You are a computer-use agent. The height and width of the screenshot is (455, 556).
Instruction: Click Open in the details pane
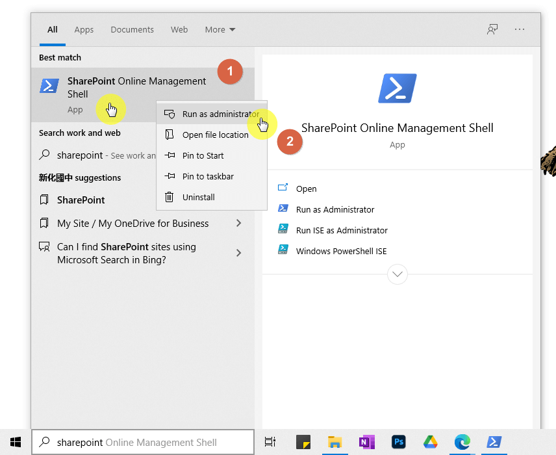(x=307, y=188)
